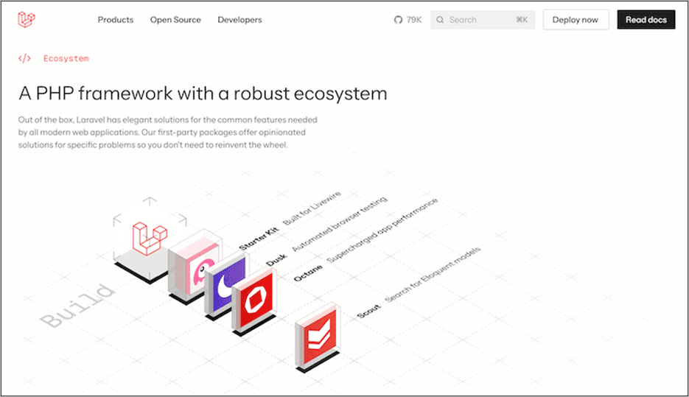The image size is (689, 397).
Task: Click the code brackets icon beside Ecosystem
Action: coord(24,58)
